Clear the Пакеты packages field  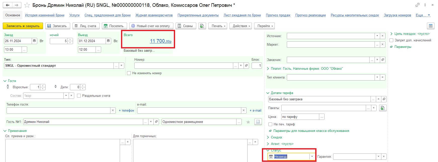374,108
